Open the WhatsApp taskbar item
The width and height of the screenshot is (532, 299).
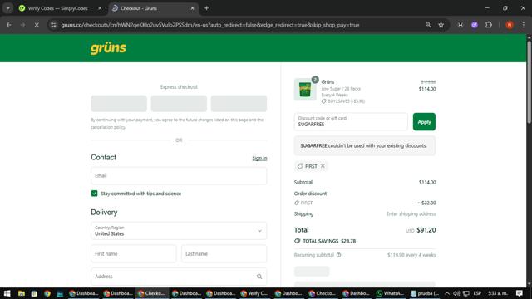[x=390, y=293]
